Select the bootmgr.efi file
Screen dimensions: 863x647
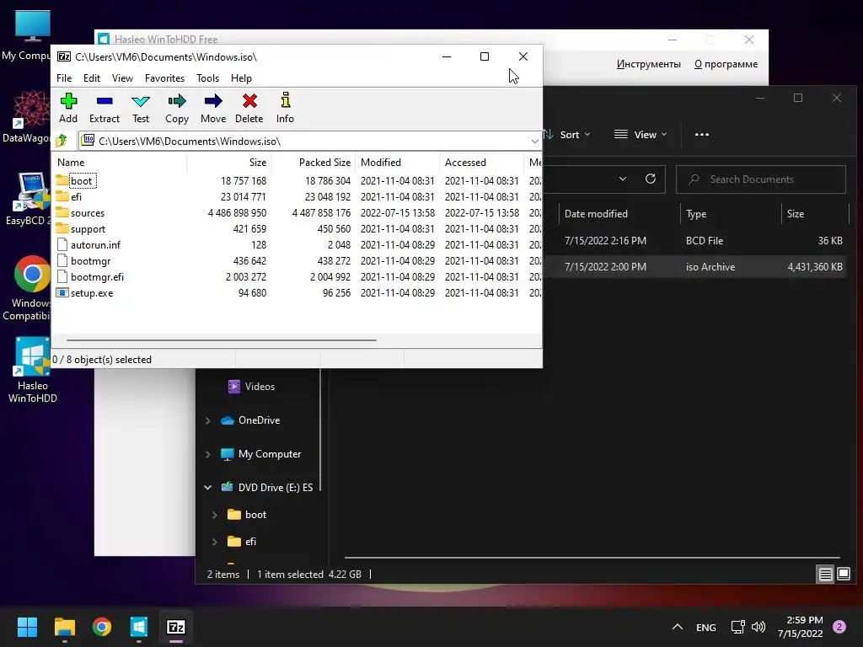coord(97,276)
